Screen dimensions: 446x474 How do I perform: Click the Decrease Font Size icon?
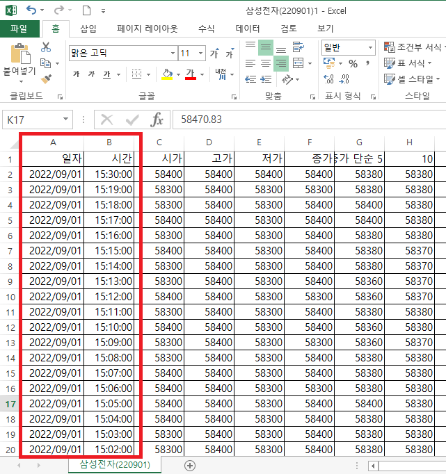pos(230,54)
